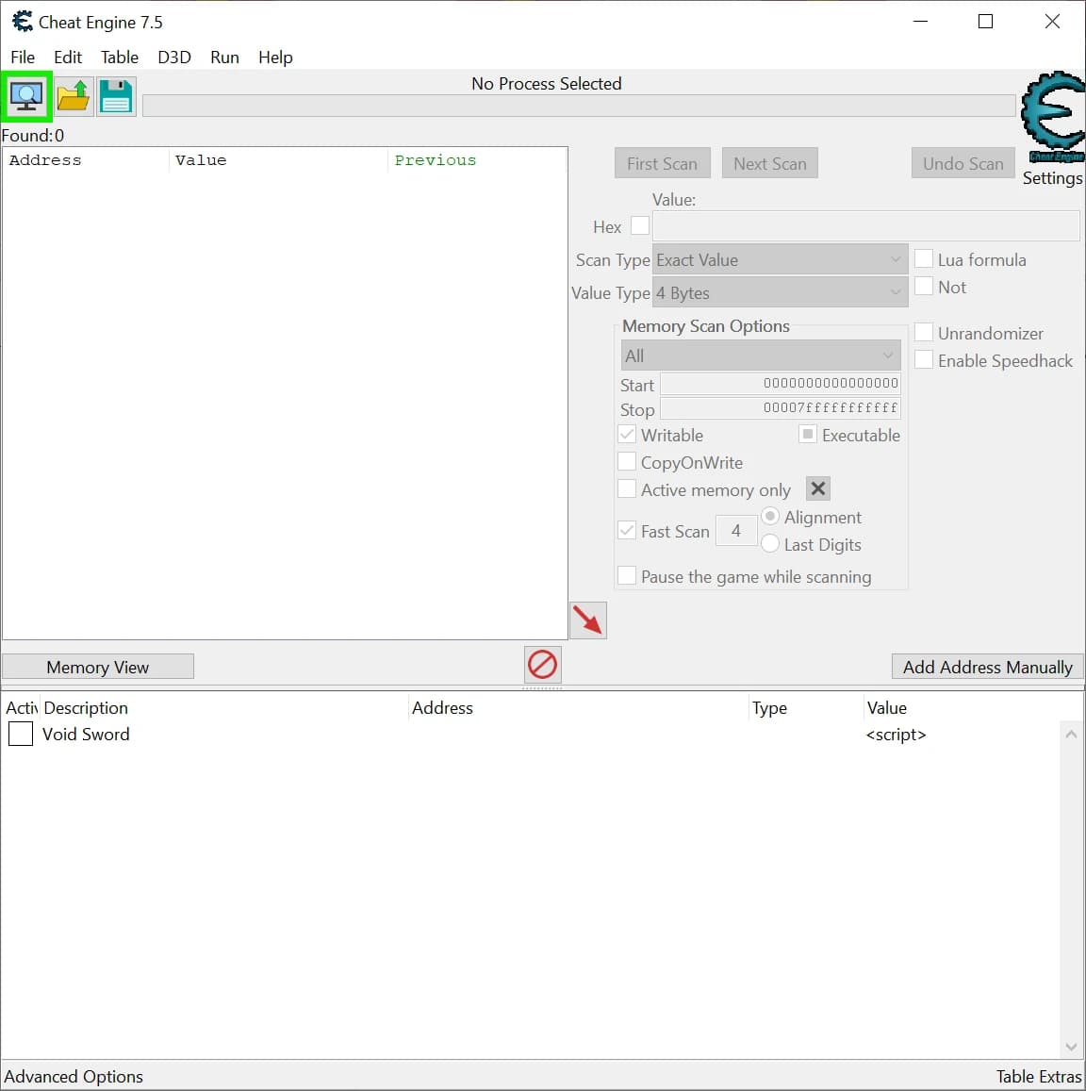Toggle the Writable checkbox
1086x1091 pixels.
627,434
